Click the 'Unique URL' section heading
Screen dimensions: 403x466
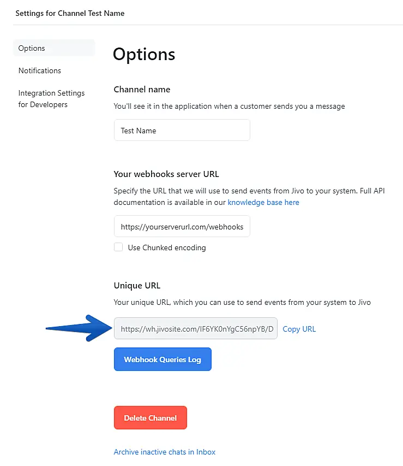137,285
